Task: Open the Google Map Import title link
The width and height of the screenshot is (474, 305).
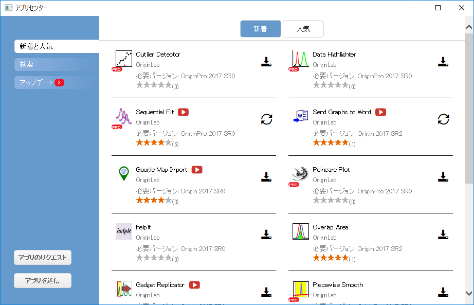Action: (161, 170)
